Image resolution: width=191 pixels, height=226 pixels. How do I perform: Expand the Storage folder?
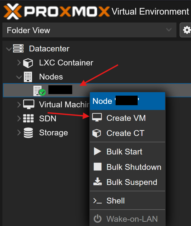[19, 132]
